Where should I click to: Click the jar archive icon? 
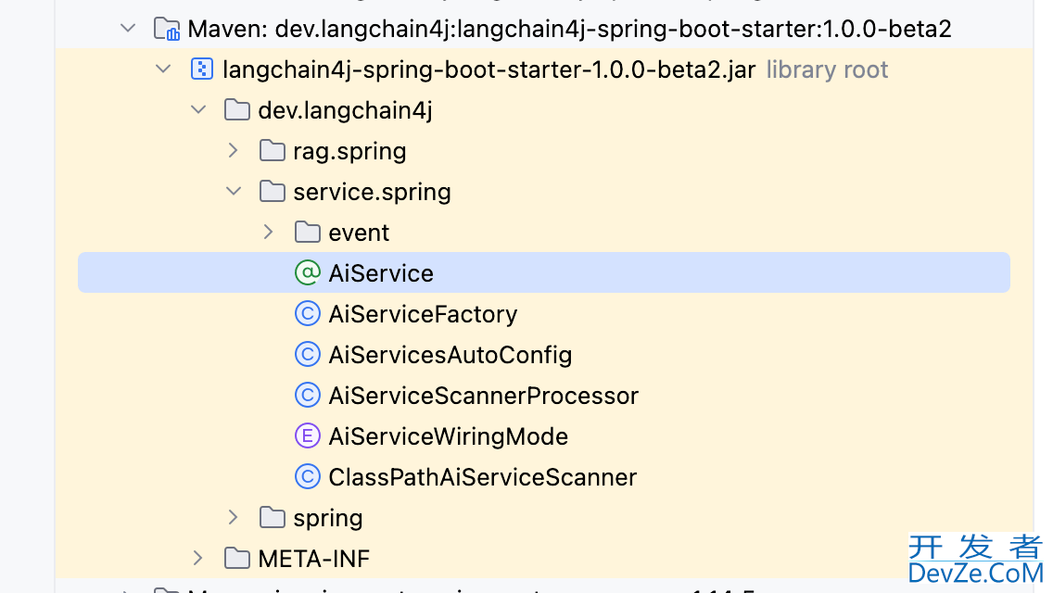(x=202, y=69)
